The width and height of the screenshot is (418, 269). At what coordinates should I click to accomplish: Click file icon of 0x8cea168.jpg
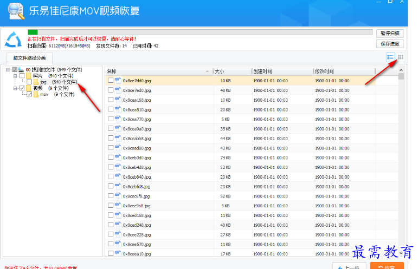tap(118, 100)
